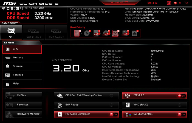Click the clock icon beside the time
This screenshot has width=192, height=123.
[4, 8]
